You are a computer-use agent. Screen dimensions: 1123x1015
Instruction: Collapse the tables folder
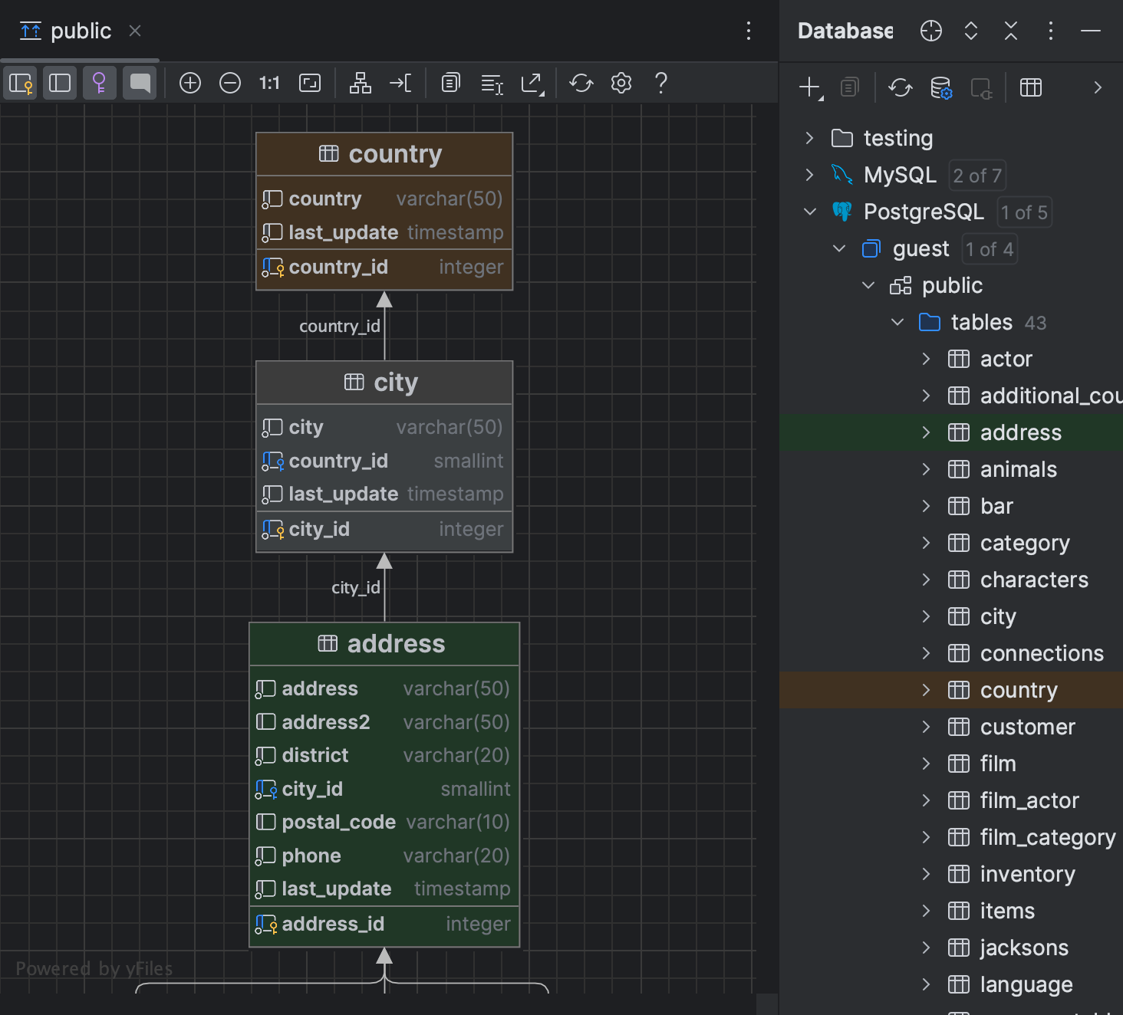(x=897, y=322)
